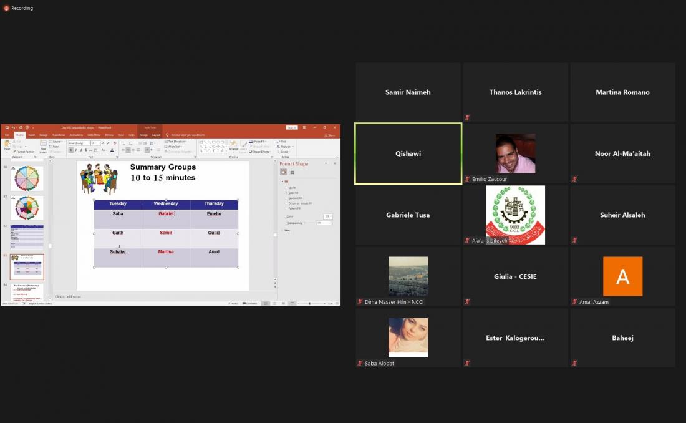Select the Pattern fill radio option

click(286, 208)
